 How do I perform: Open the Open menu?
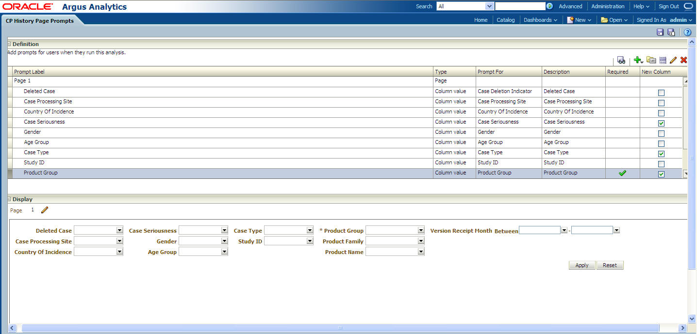pyautogui.click(x=614, y=20)
